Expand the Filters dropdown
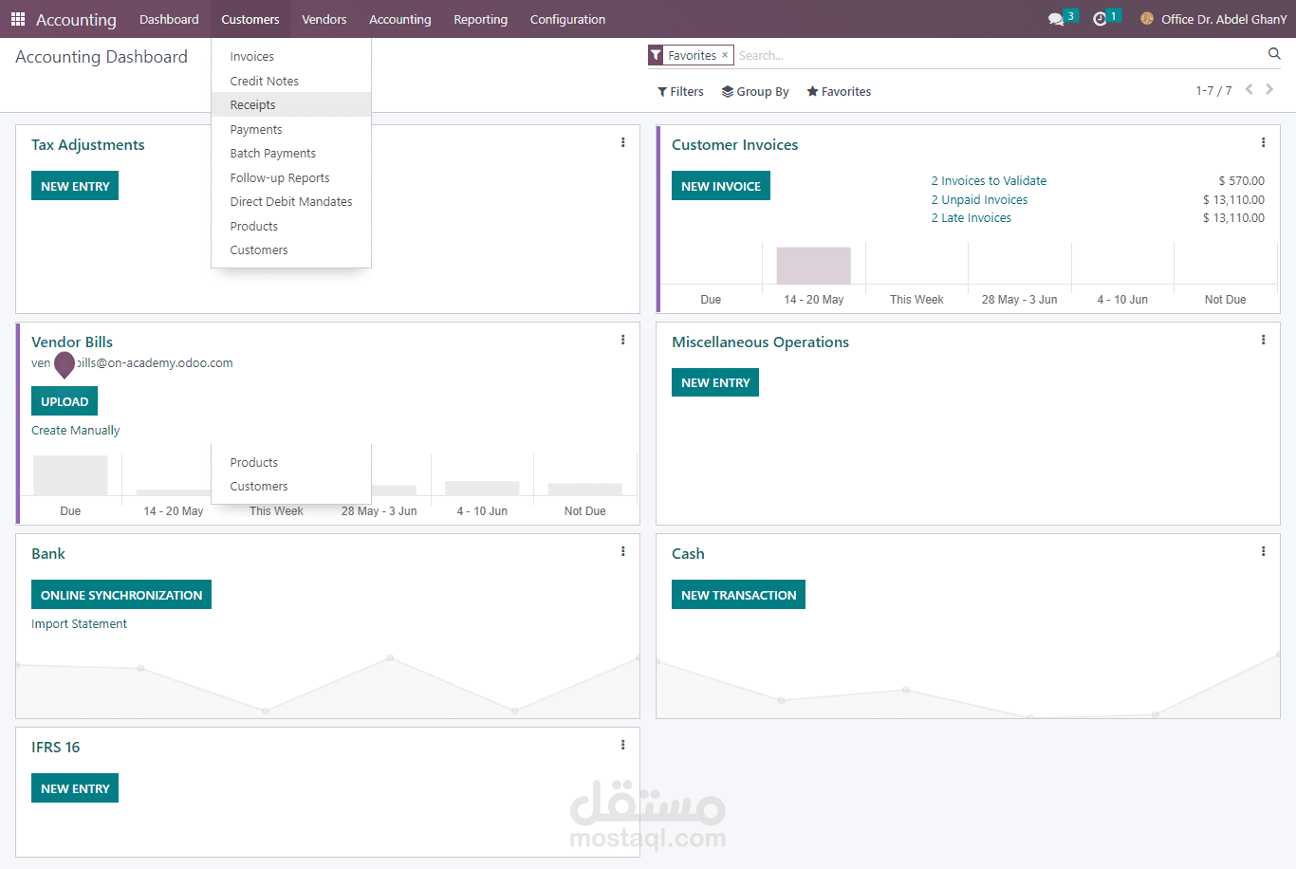This screenshot has width=1296, height=869. [680, 92]
